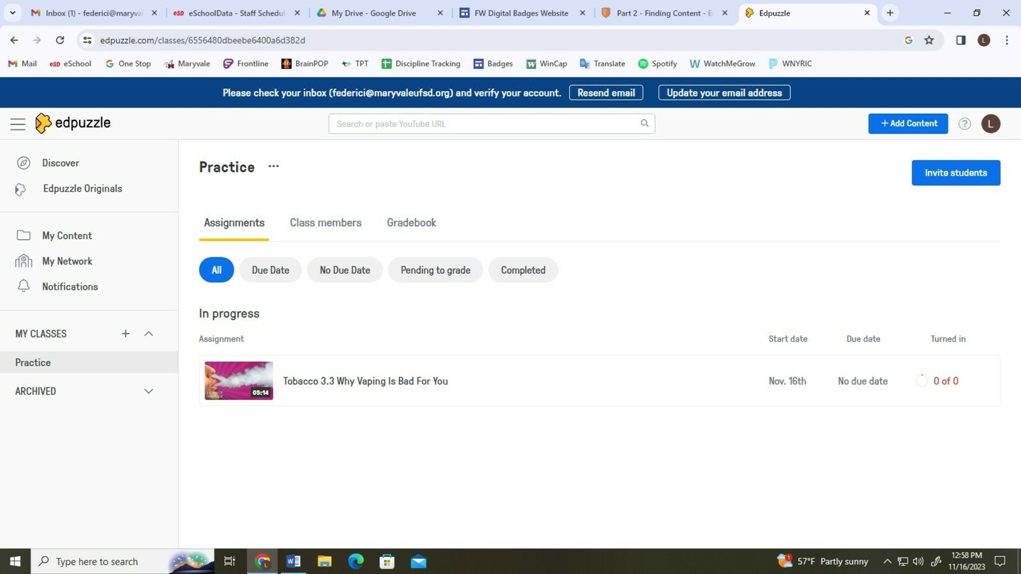Image resolution: width=1021 pixels, height=574 pixels.
Task: Open Notifications via the bell icon
Action: (x=23, y=286)
